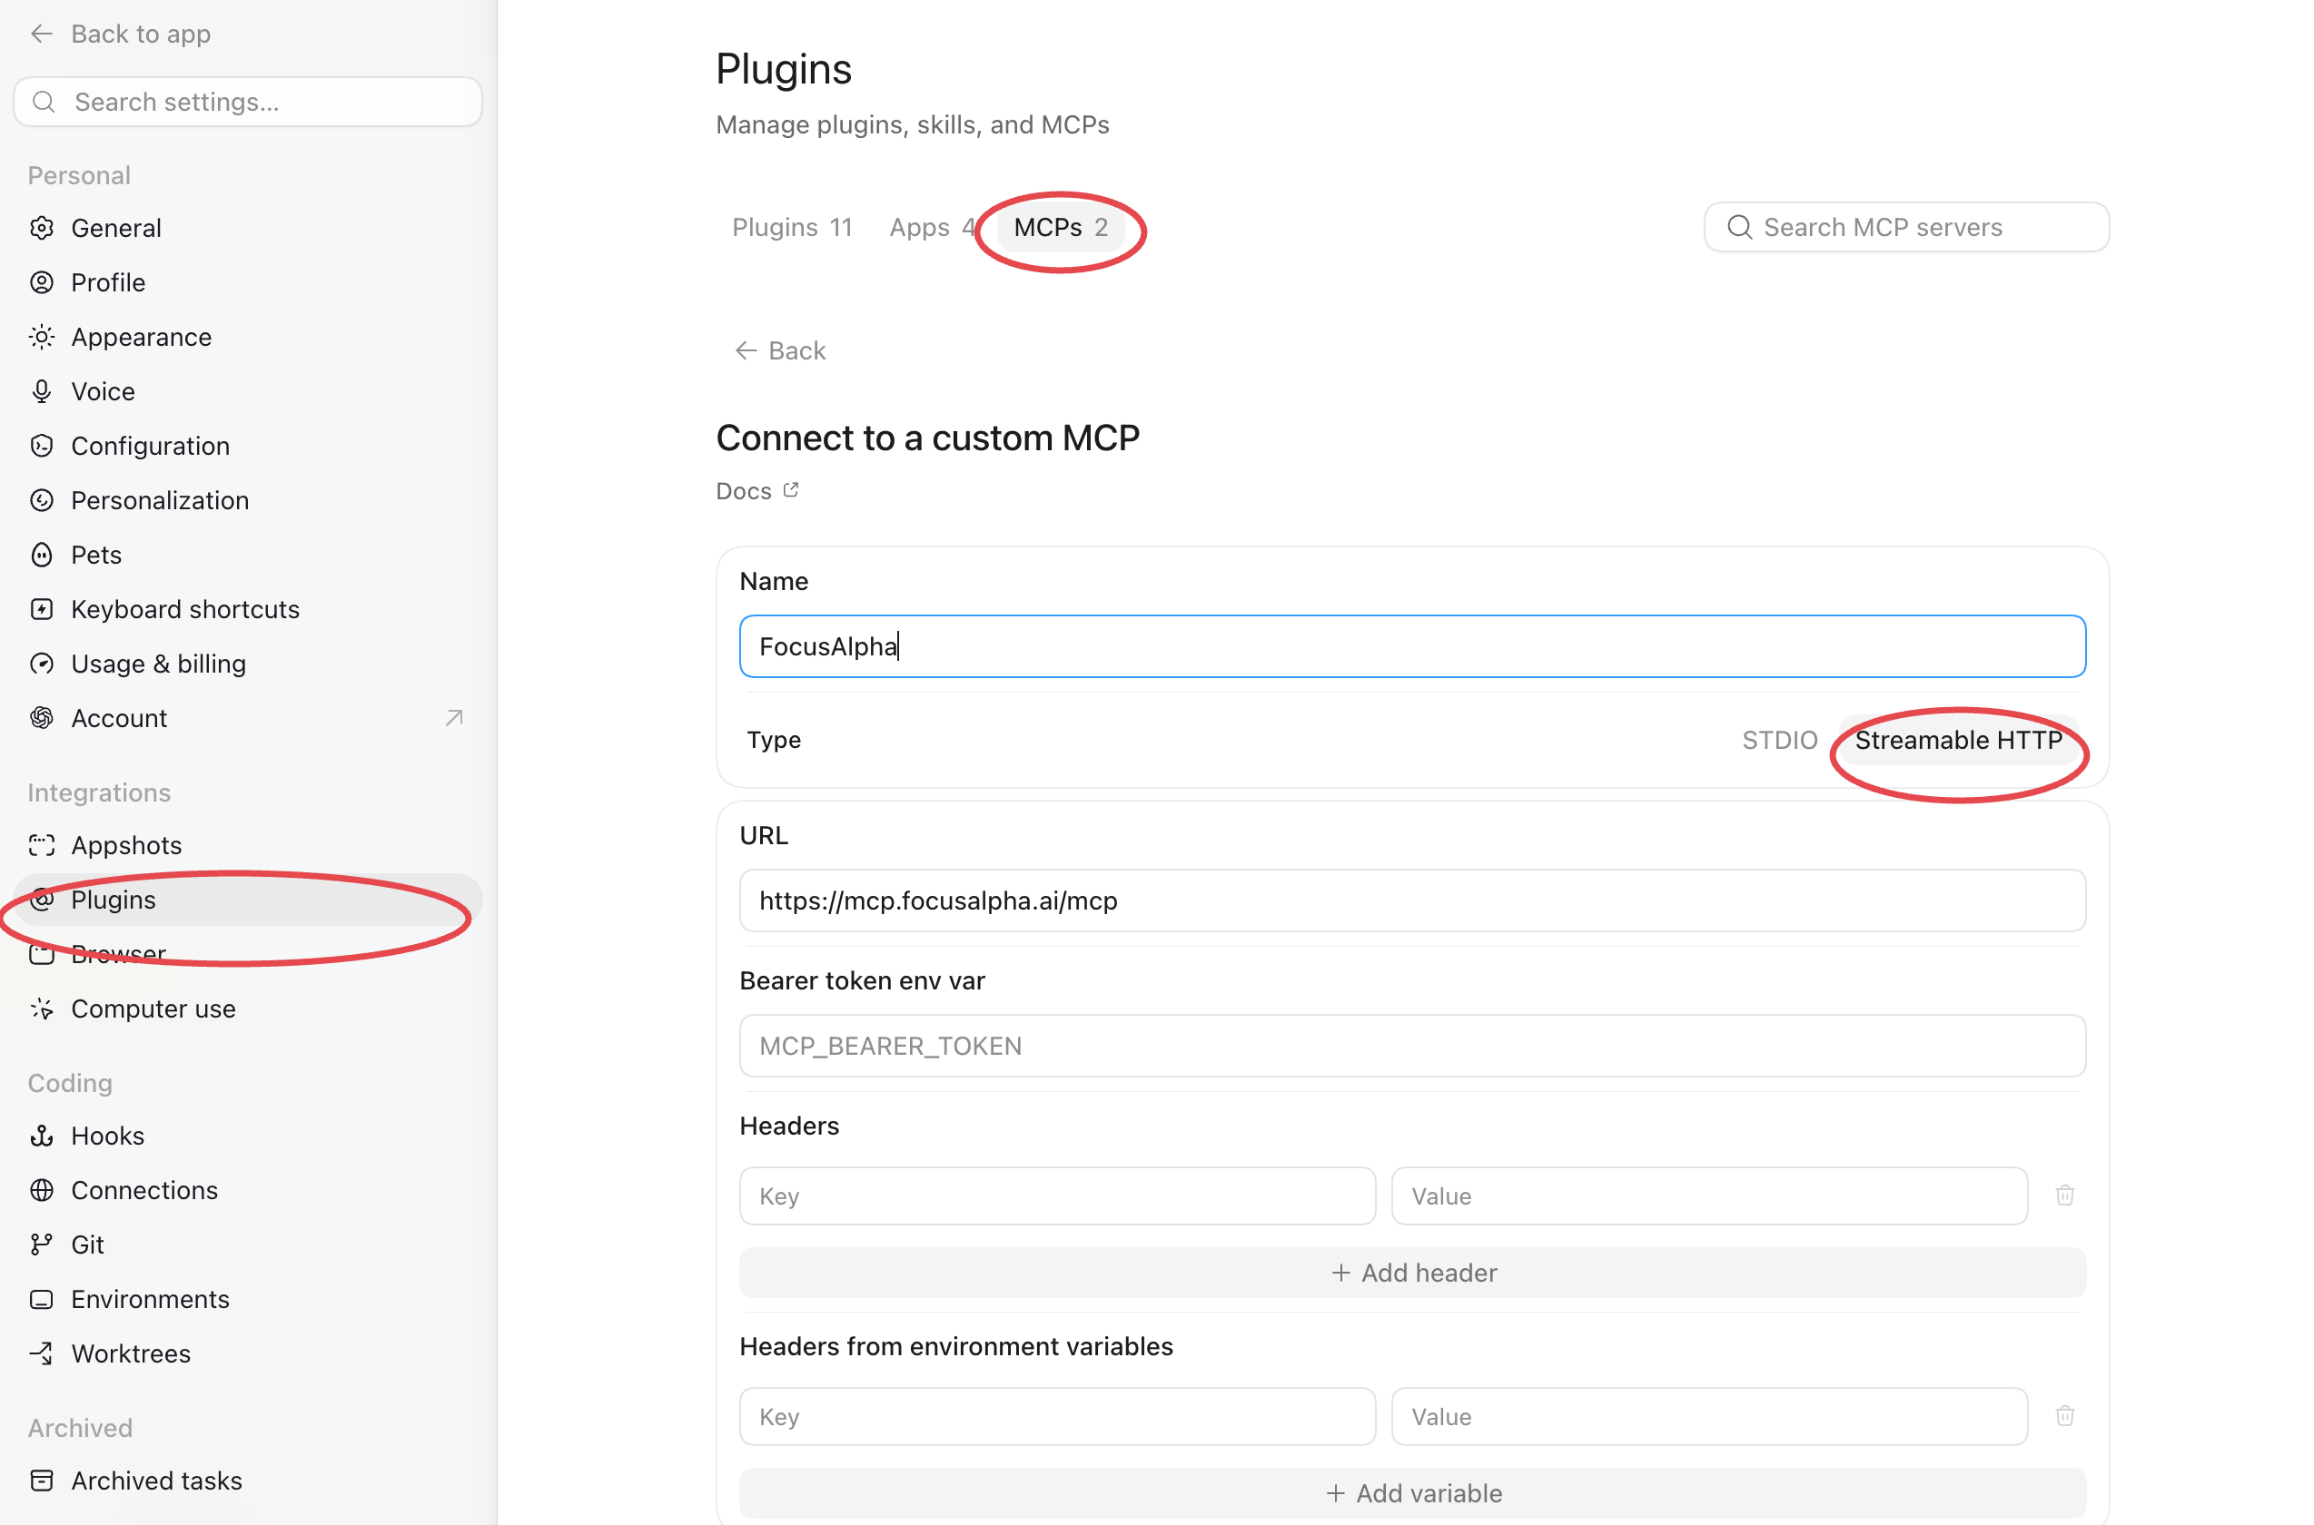Click the Back to app arrow icon
The image size is (2314, 1525).
coord(41,34)
